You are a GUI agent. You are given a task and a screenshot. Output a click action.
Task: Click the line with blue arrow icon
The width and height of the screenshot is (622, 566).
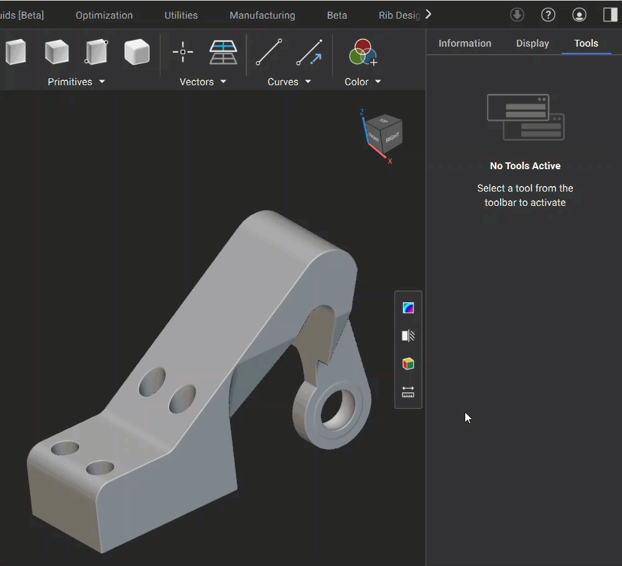click(309, 52)
